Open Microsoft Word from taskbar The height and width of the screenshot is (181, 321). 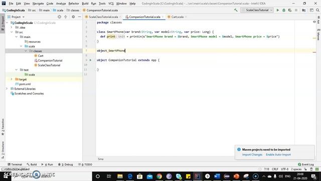tap(217, 176)
